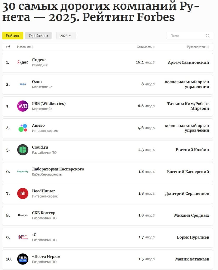Sort the list by Руководитель column
The image size is (218, 270).
coord(198,47)
